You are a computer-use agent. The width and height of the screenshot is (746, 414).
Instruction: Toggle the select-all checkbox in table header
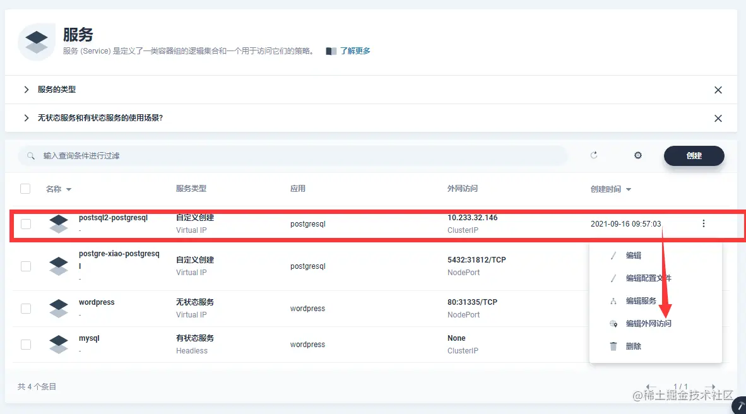pos(26,189)
